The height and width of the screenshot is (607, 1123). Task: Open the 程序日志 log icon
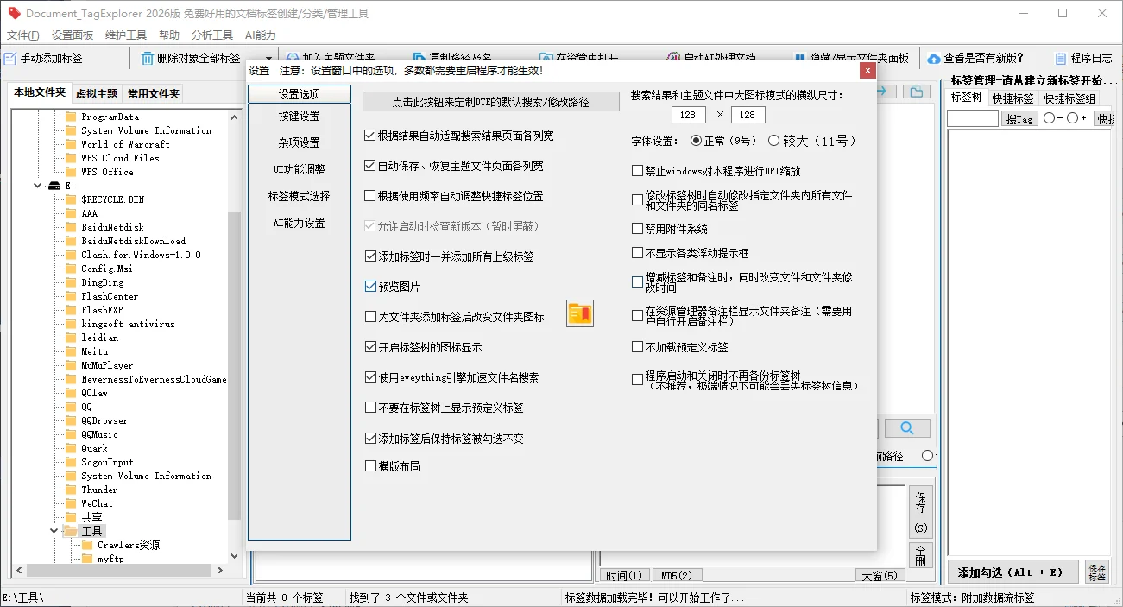[x=1060, y=59]
